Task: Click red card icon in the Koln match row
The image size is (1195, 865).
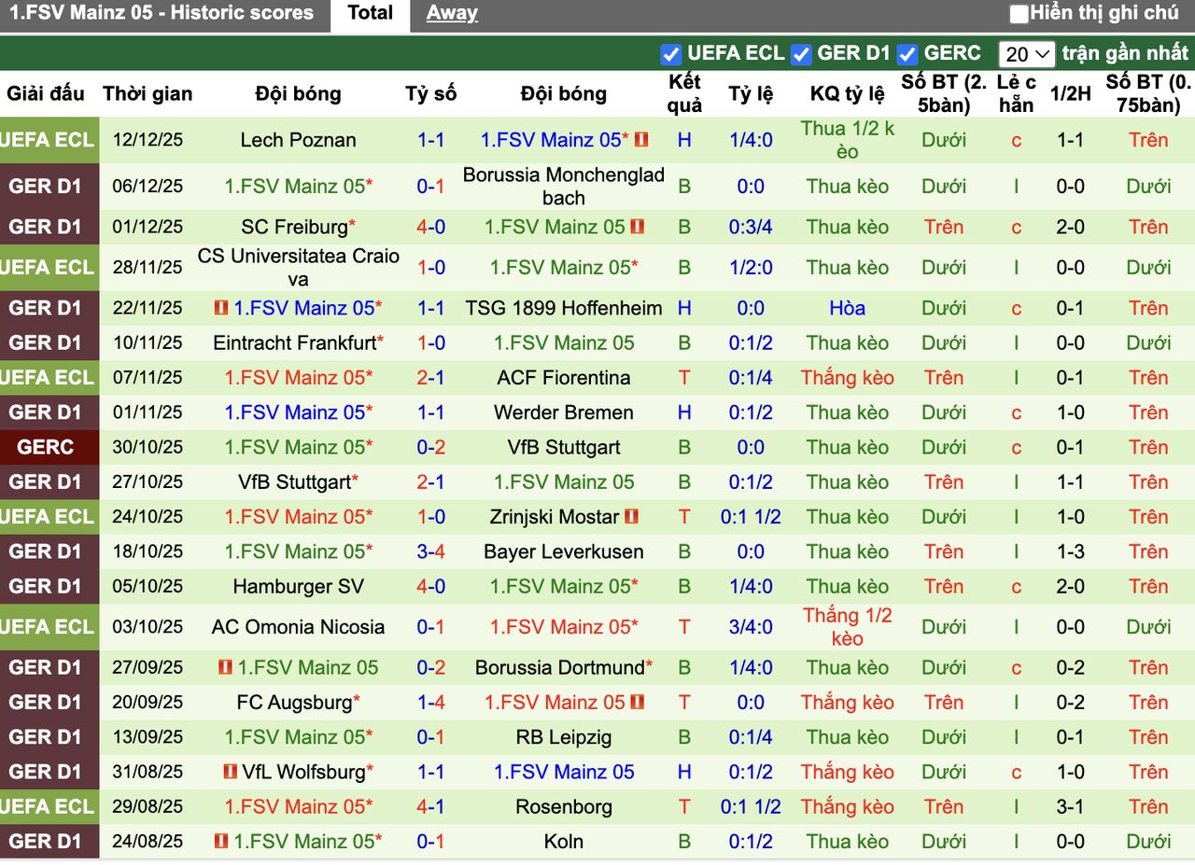Action: pos(221,842)
